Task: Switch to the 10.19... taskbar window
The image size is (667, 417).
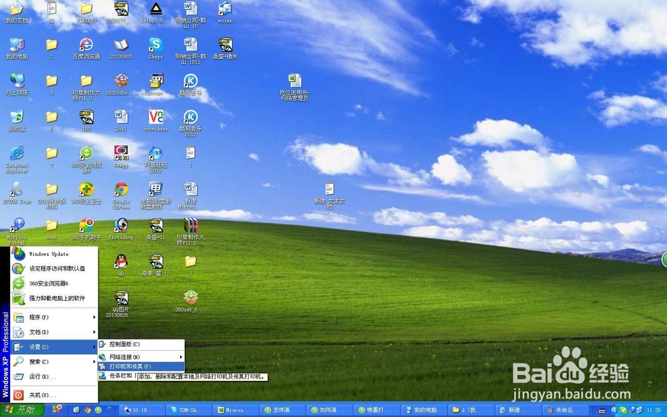Action: [141, 410]
